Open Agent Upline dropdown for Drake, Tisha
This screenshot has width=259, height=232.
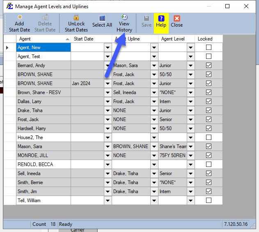click(x=154, y=110)
